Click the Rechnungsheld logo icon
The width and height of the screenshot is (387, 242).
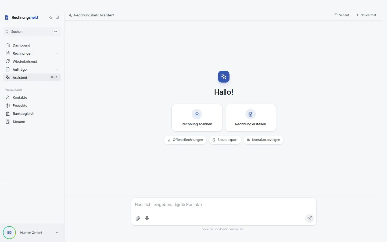coord(7,17)
